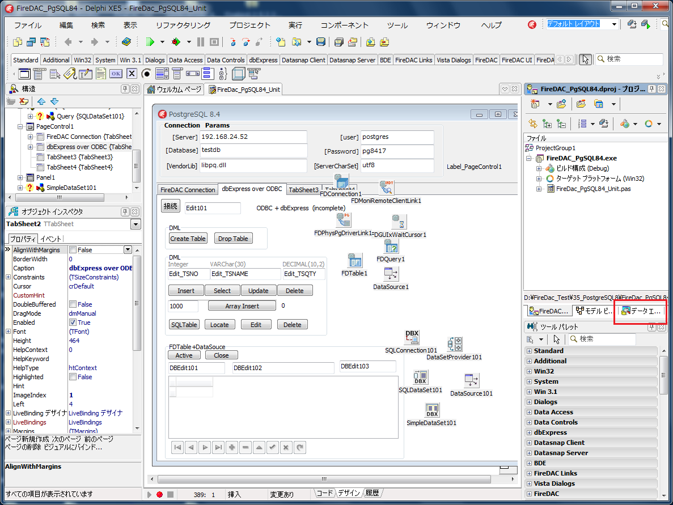
Task: Expand the Font property
Action: click(8, 331)
